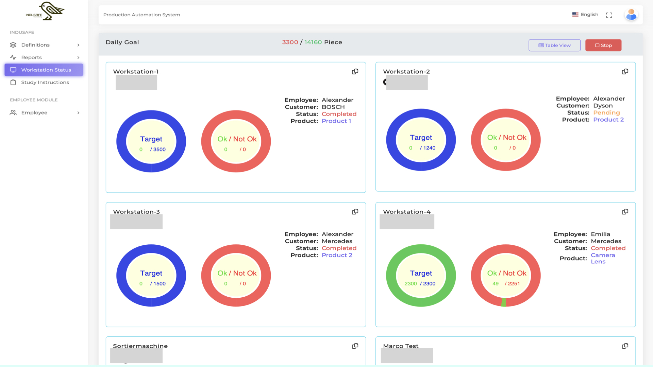653x367 pixels.
Task: Open the English language dropdown
Action: (x=585, y=15)
